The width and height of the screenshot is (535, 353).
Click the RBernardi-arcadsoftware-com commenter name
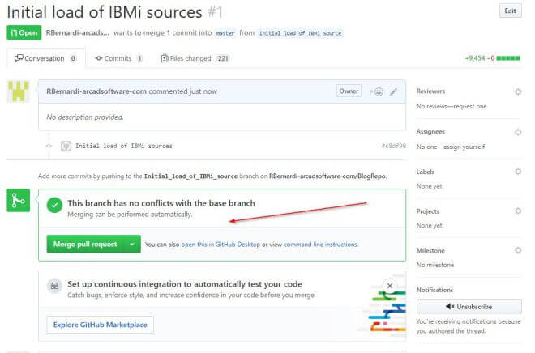point(96,91)
